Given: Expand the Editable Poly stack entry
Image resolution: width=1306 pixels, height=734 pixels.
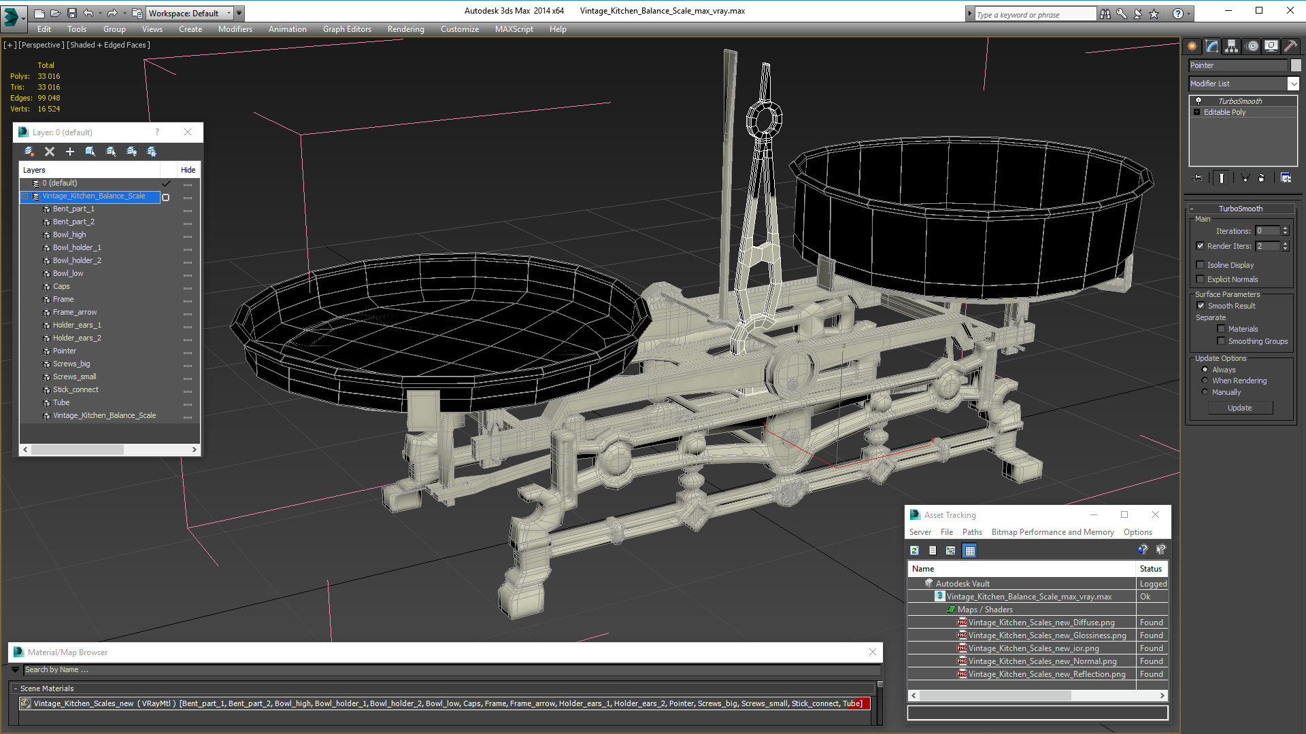Looking at the screenshot, I should [1197, 112].
